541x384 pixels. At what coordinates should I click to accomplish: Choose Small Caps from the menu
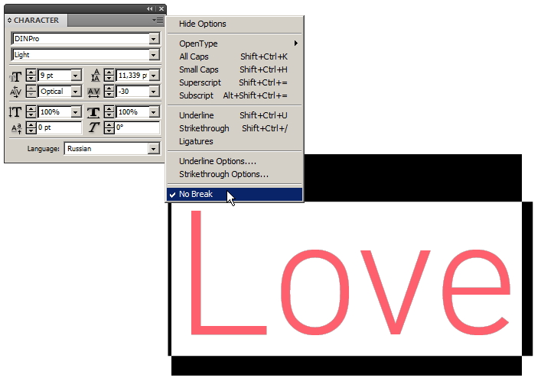(235, 69)
